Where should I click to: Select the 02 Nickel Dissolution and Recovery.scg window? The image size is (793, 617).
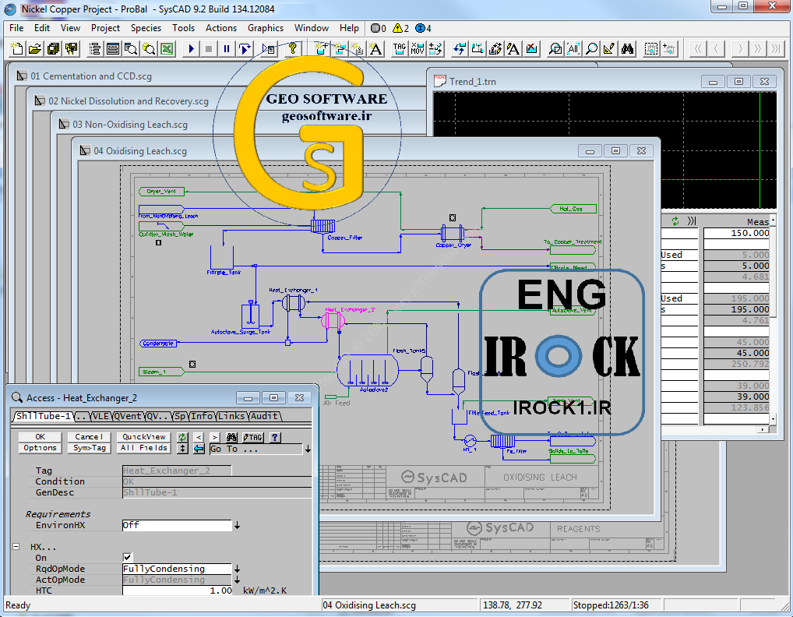coord(129,101)
